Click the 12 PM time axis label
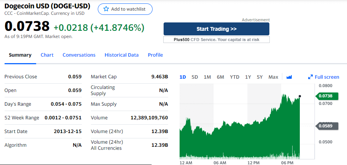Viewport: 347px width, 165px height. coord(253,163)
